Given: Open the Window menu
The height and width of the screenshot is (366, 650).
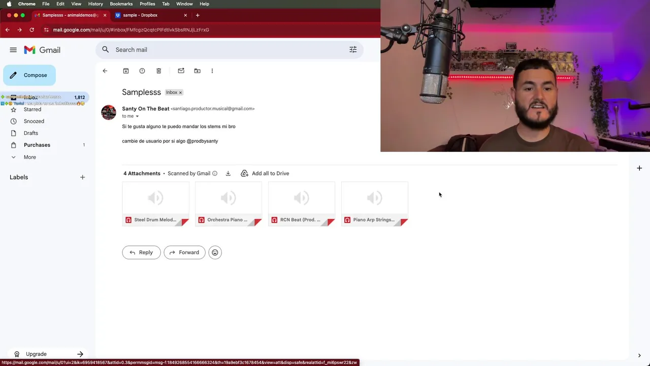Looking at the screenshot, I should click(x=184, y=4).
